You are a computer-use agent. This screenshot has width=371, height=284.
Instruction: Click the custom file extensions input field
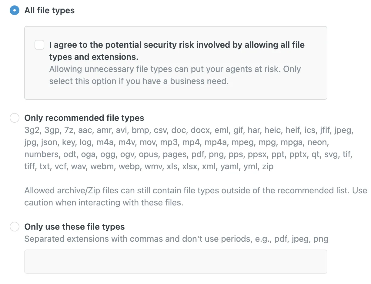pos(175,262)
